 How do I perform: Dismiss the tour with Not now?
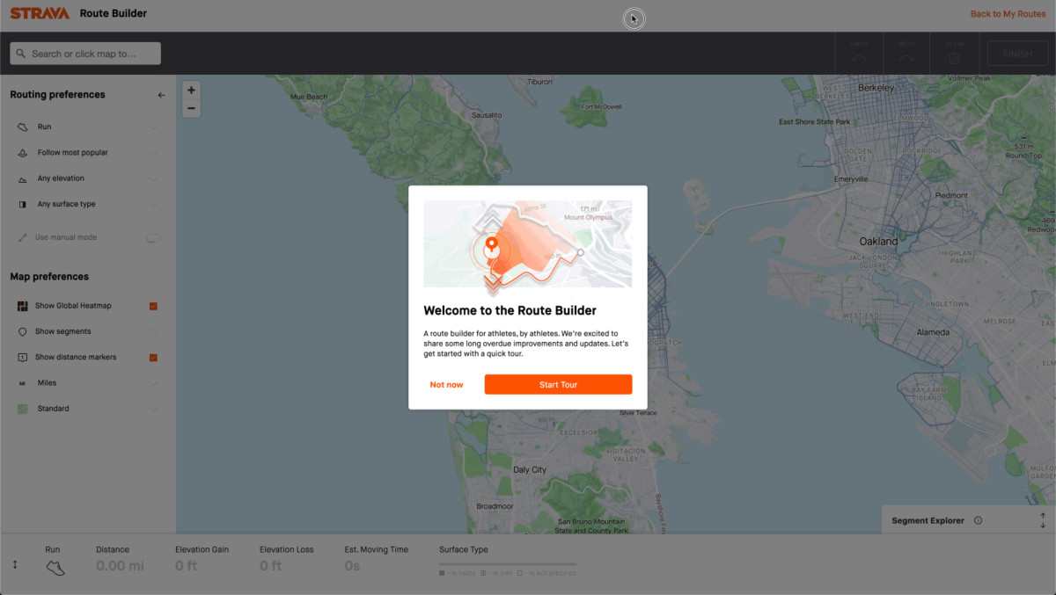(446, 384)
